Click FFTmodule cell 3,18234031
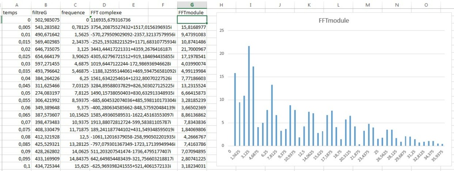 click(x=192, y=166)
